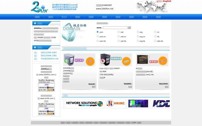Screen dimensions: 202x126
Task: Select the .org.hk domain radio button
Action: click(138, 41)
